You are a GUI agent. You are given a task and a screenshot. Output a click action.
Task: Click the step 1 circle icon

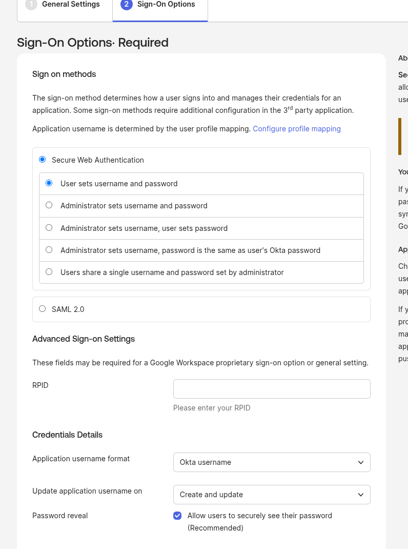click(x=31, y=5)
